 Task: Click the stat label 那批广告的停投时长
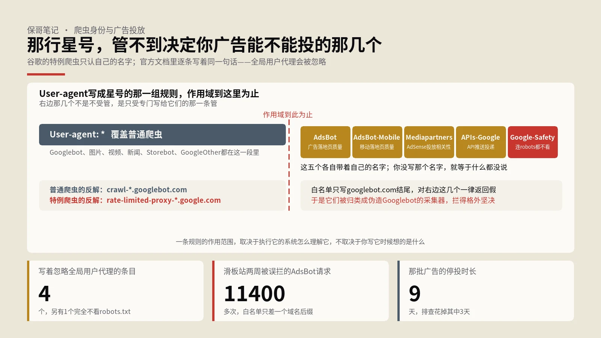pyautogui.click(x=442, y=271)
